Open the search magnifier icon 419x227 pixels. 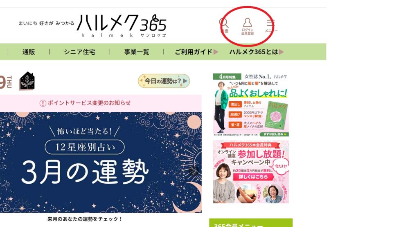coord(224,23)
